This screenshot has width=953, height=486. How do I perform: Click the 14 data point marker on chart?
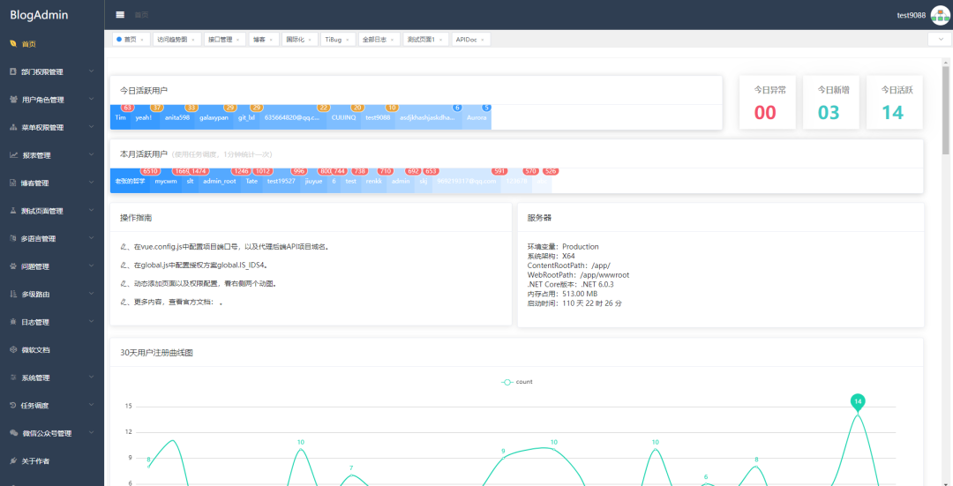coord(857,401)
